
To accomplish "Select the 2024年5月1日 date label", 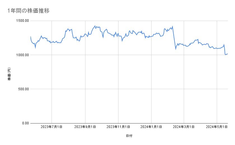I will point(217,127).
